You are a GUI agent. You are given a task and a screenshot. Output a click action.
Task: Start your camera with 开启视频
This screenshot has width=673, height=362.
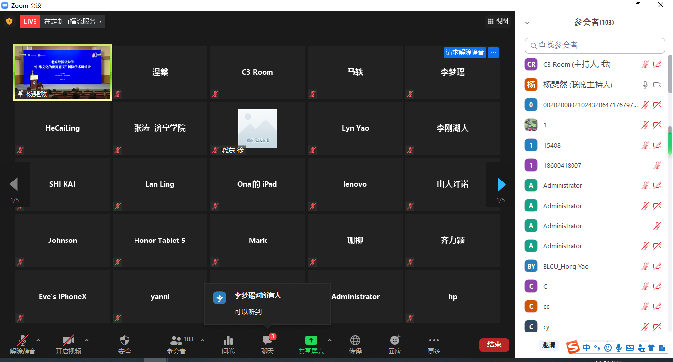68,344
